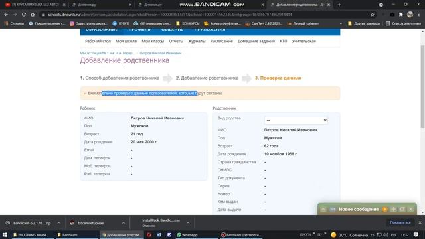
Task: Close the Новое сообщение chat widget
Action: click(410, 210)
